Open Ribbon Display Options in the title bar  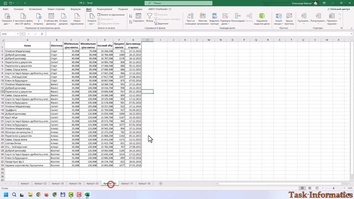coord(324,3)
